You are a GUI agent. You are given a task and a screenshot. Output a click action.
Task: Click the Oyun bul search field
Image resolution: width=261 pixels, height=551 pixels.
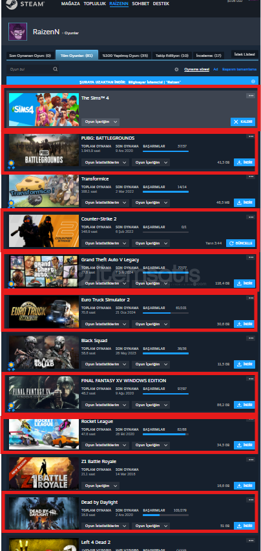point(33,70)
